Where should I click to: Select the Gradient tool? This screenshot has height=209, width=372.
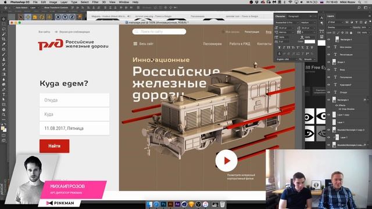pyautogui.click(x=3, y=74)
